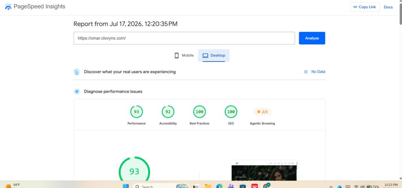This screenshot has width=402, height=188.
Task: Click the PageSpeed Insights logo icon
Action: click(8, 7)
